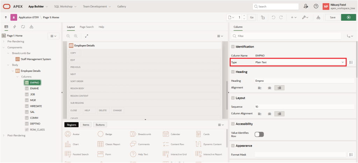Open the Type Plain Text dropdown

pos(299,62)
